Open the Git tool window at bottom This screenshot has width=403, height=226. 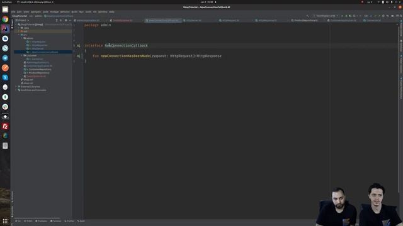tap(18, 221)
